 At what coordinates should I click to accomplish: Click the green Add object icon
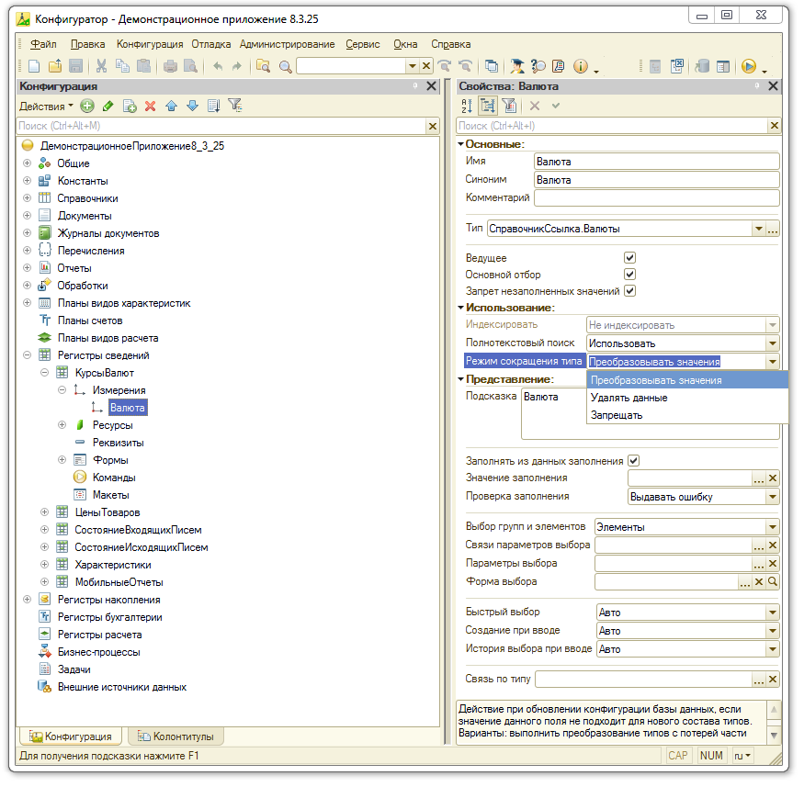point(87,106)
